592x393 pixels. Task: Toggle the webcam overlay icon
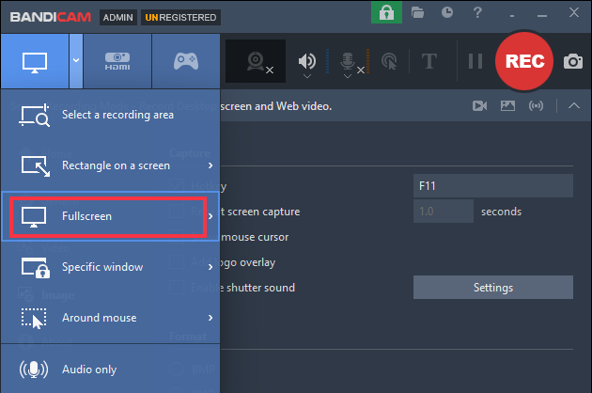coord(256,61)
